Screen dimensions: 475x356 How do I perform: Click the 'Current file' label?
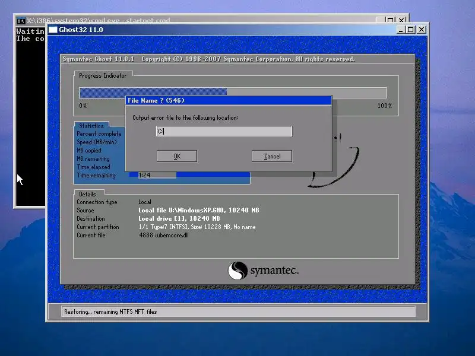91,235
